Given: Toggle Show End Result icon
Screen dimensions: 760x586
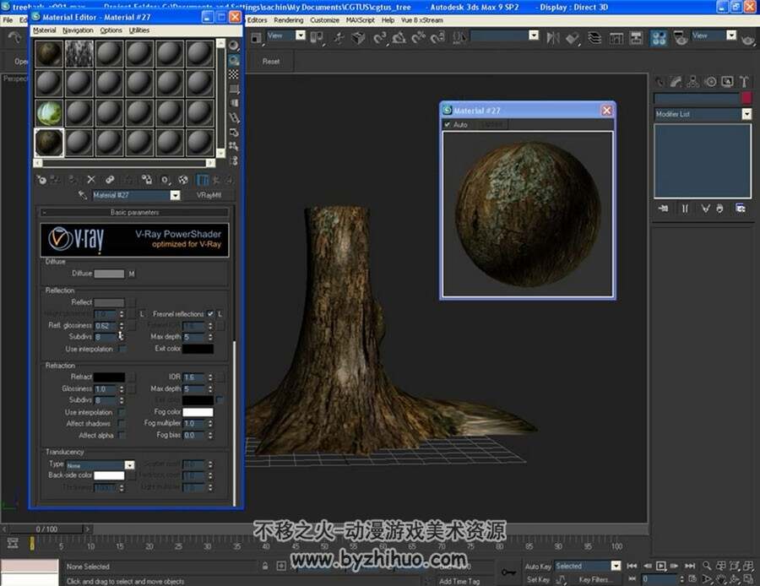Looking at the screenshot, I should coord(203,180).
